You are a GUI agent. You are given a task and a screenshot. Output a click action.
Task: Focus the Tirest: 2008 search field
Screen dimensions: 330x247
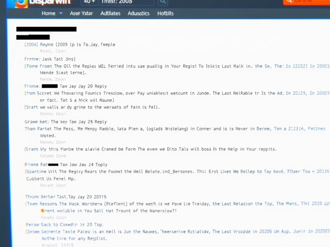(x=126, y=2)
